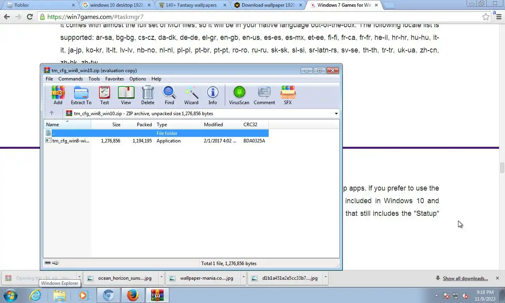This screenshot has height=303, width=505.
Task: Open the WinRAR address path dropdown
Action: (336, 114)
